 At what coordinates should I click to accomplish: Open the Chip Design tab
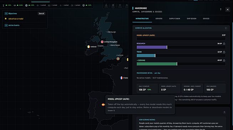192,19
